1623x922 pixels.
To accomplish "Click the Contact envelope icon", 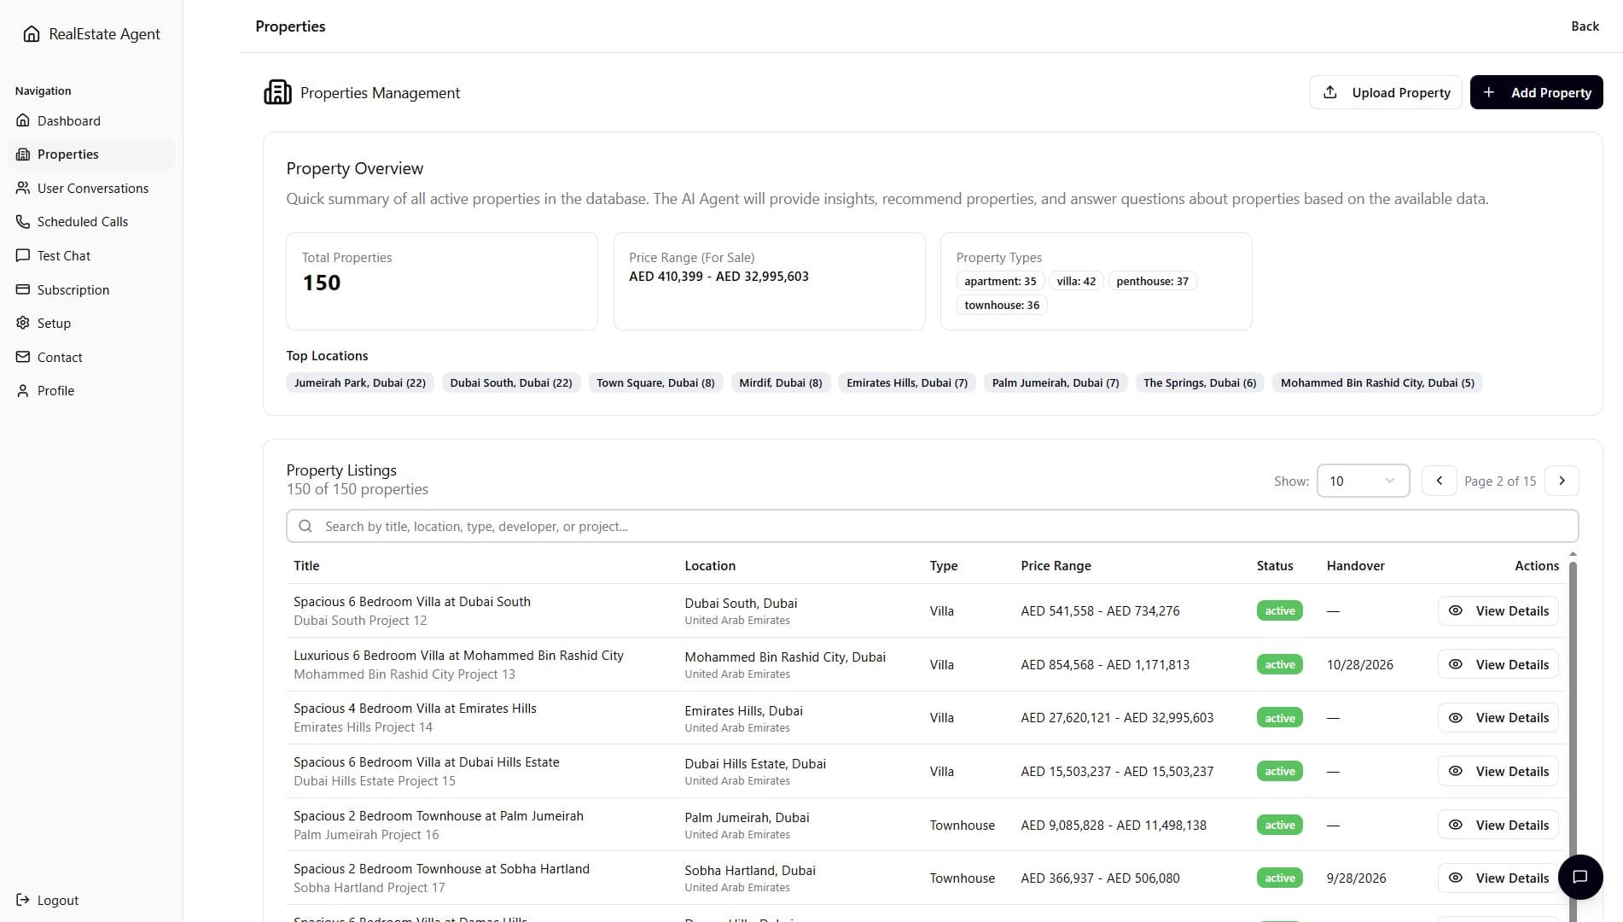I will tap(23, 357).
